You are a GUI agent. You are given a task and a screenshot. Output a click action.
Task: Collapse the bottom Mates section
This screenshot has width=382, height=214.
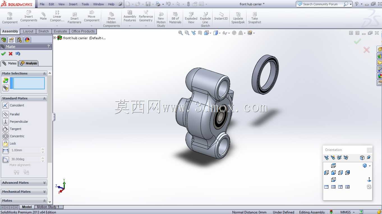coord(44,201)
